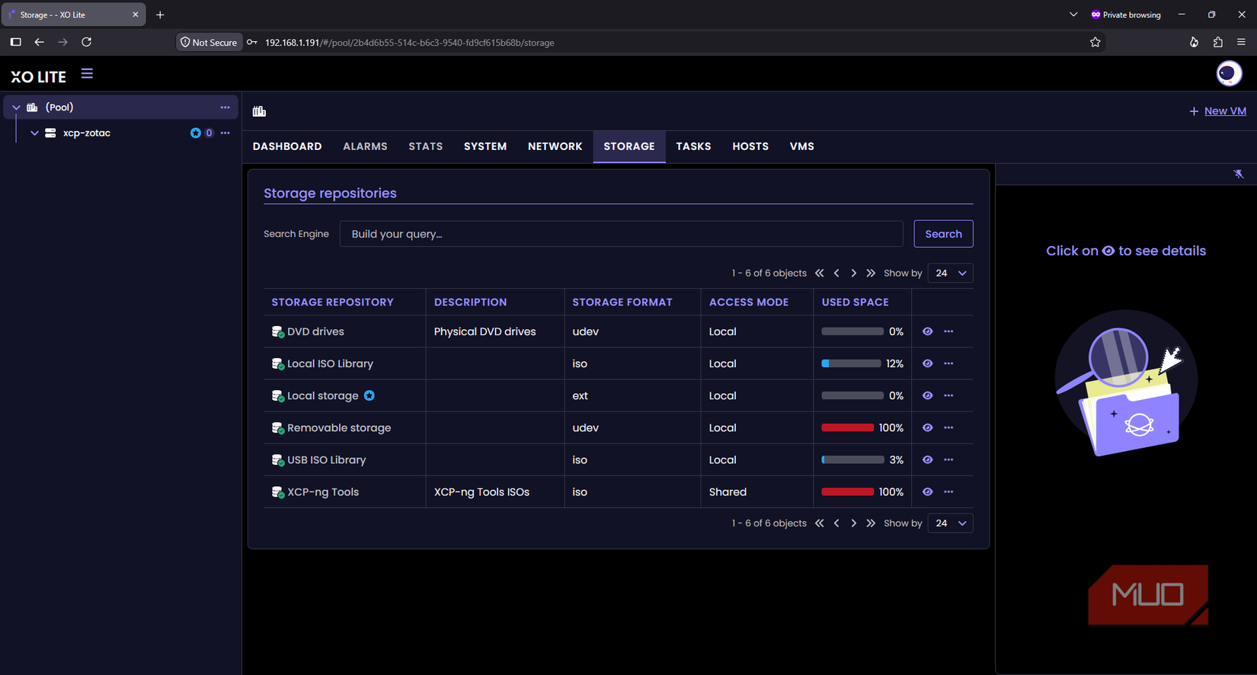Image resolution: width=1257 pixels, height=675 pixels.
Task: Show details for Local storage via eye icon
Action: pyautogui.click(x=927, y=395)
